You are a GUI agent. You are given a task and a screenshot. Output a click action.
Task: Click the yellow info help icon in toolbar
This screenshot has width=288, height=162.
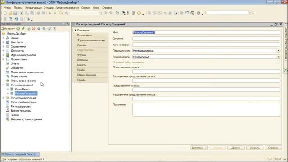[139, 13]
